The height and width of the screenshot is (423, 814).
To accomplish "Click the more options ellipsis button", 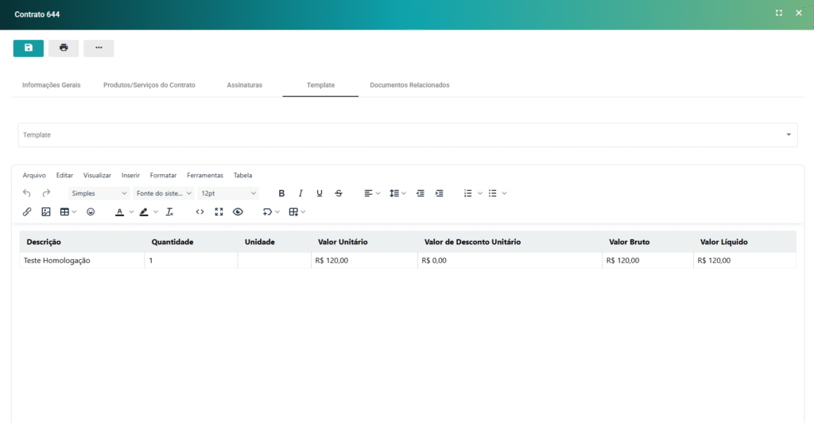I will click(x=99, y=49).
